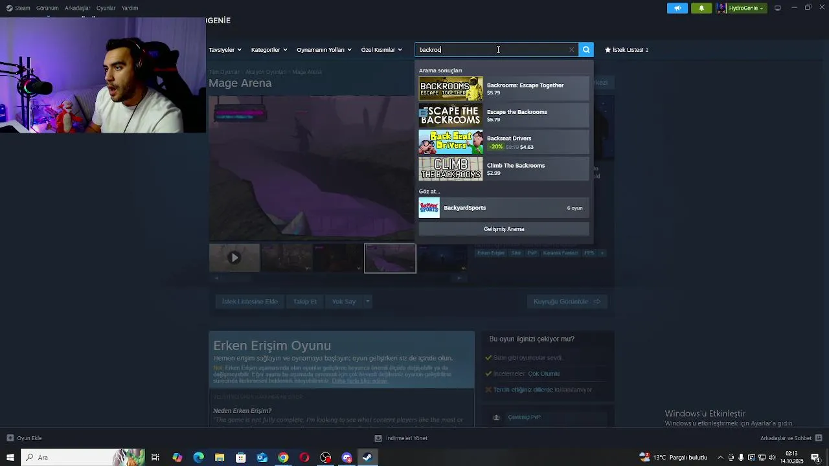Open Arkadaşlar ve Sohbet panel
Viewport: 829px width, 466px height.
[x=791, y=438]
